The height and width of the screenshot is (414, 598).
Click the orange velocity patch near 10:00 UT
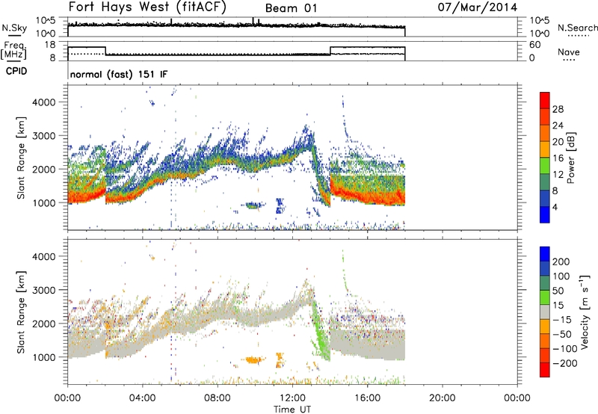click(253, 359)
